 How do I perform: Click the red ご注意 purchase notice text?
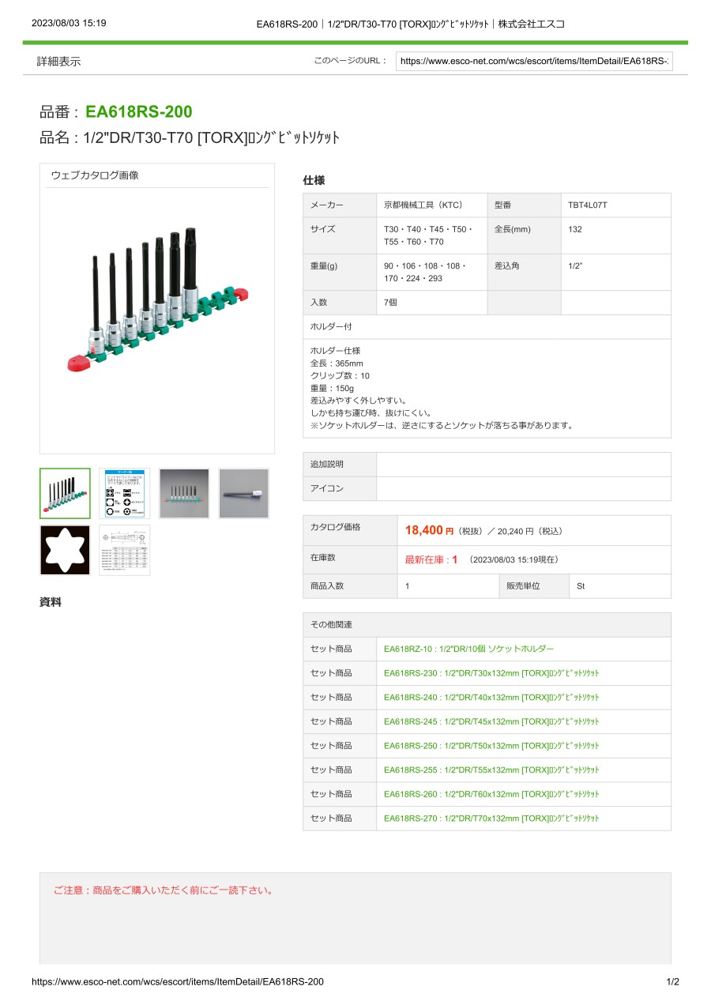pos(164,890)
